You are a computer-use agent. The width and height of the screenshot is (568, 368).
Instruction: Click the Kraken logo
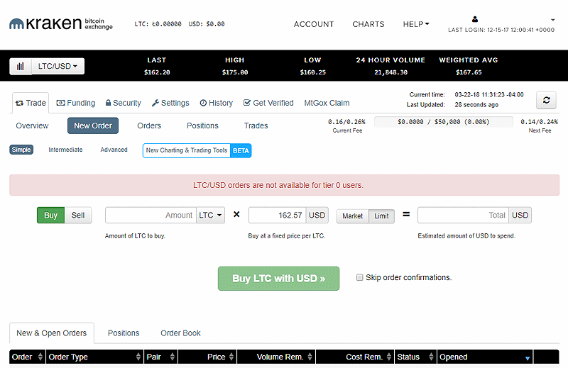coord(61,23)
